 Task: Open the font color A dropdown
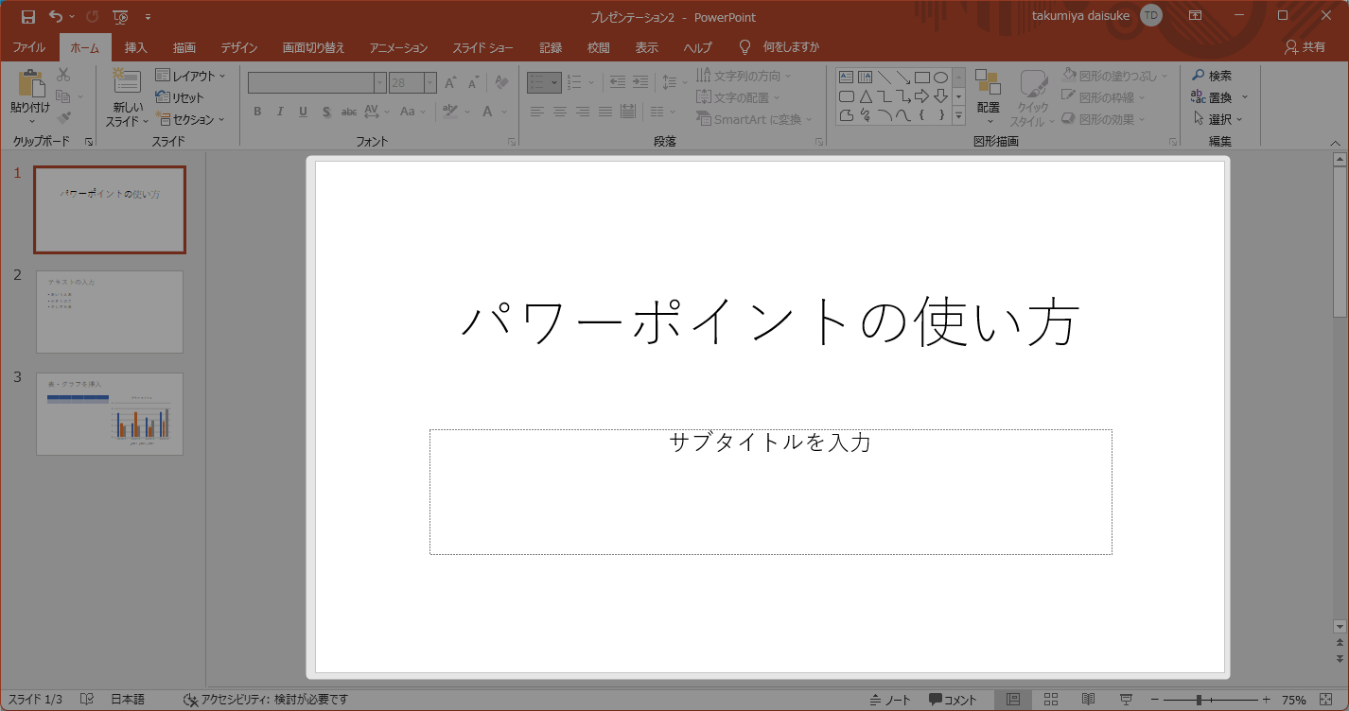505,112
